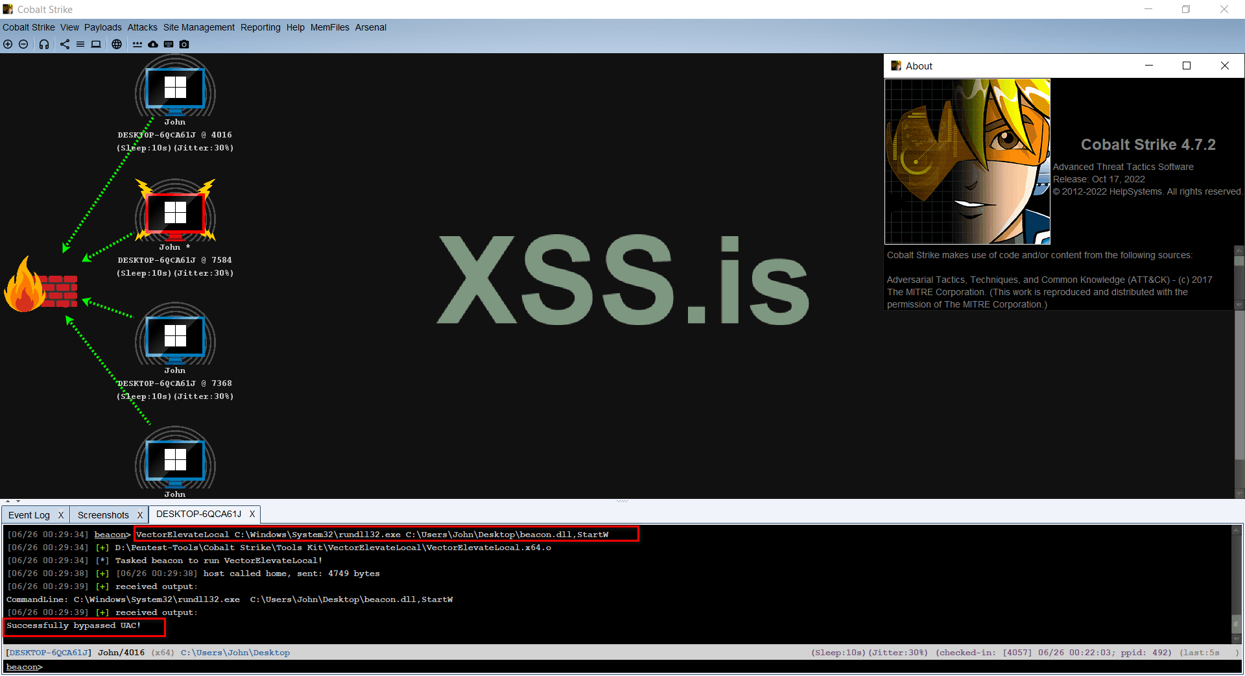Open the Reporting menu
Screen dimensions: 1245x676
(x=261, y=27)
